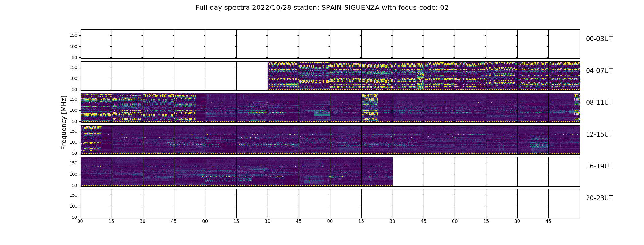This screenshot has width=644, height=245.
Task: Click the '12-15UT' row label
Action: tap(599, 134)
